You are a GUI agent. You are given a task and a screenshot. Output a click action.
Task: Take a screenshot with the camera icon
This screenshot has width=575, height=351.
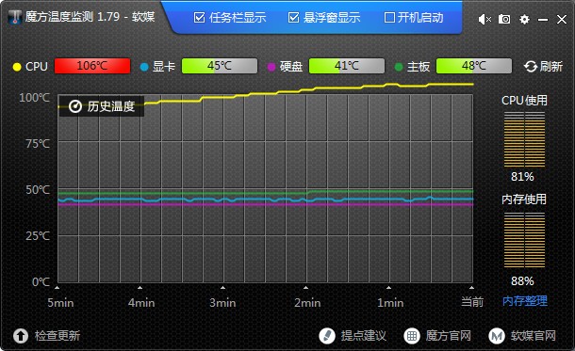coord(504,19)
